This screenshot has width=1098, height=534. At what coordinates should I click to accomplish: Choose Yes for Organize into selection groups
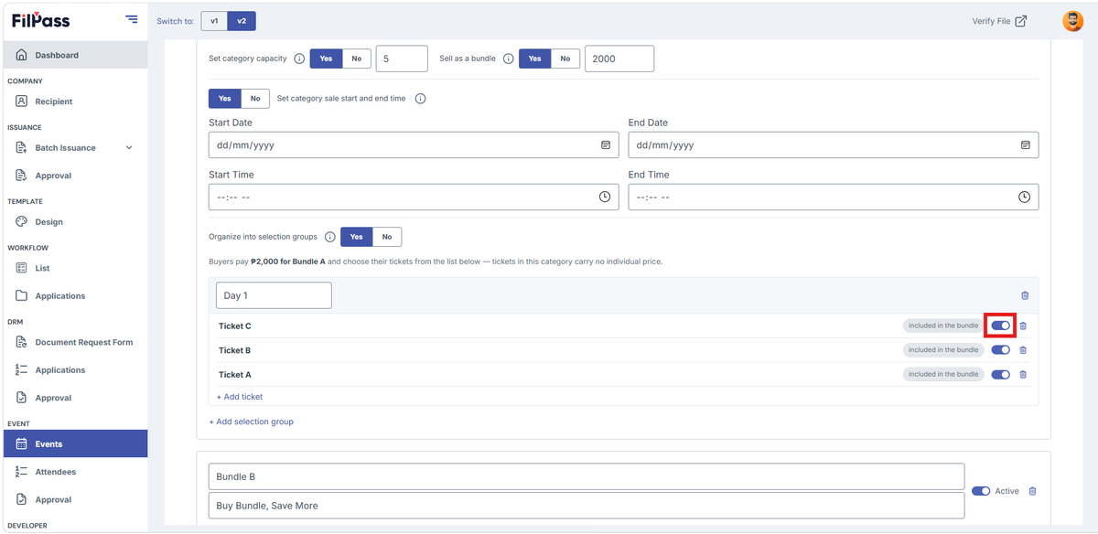tap(357, 237)
